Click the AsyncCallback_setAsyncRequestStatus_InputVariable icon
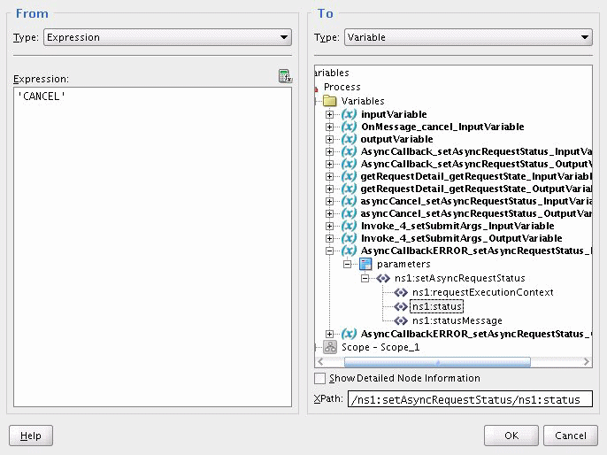Viewport: 607px width, 455px height. click(x=349, y=151)
